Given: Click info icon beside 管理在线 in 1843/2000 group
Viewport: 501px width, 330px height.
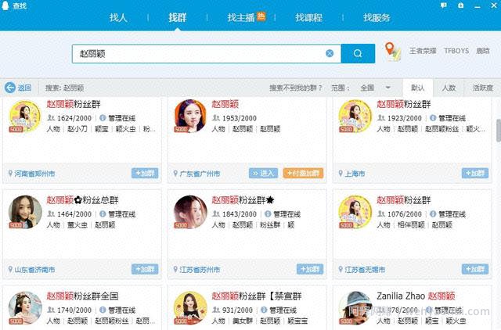Looking at the screenshot, I should [x=268, y=213].
